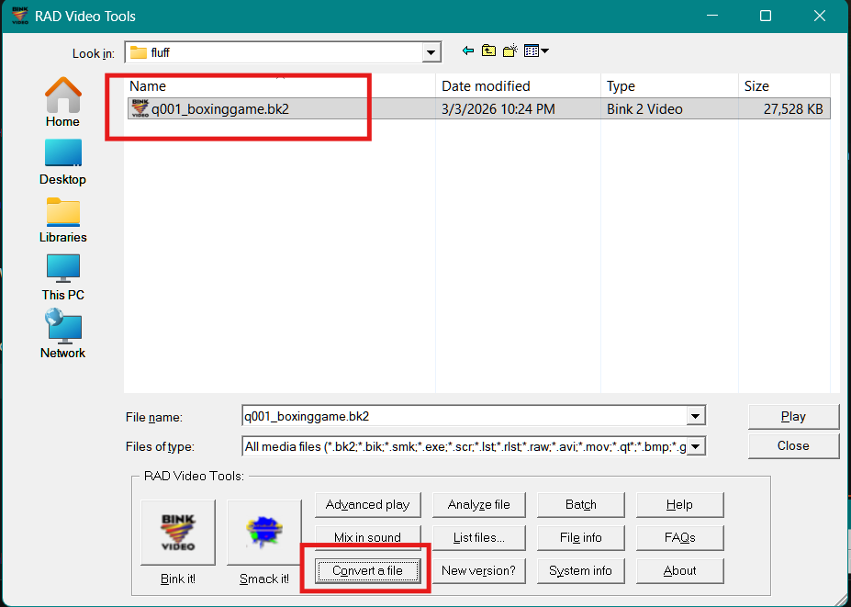
Task: Click the Advanced play button
Action: tap(367, 504)
